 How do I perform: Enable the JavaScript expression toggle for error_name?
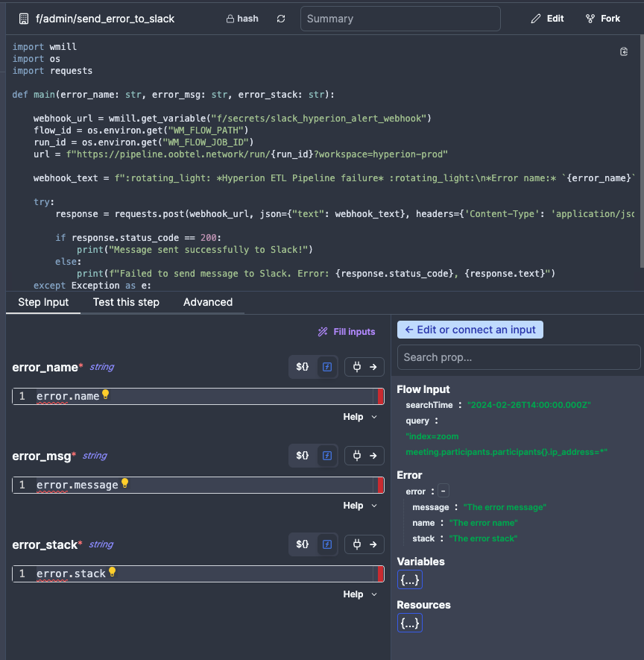point(326,366)
